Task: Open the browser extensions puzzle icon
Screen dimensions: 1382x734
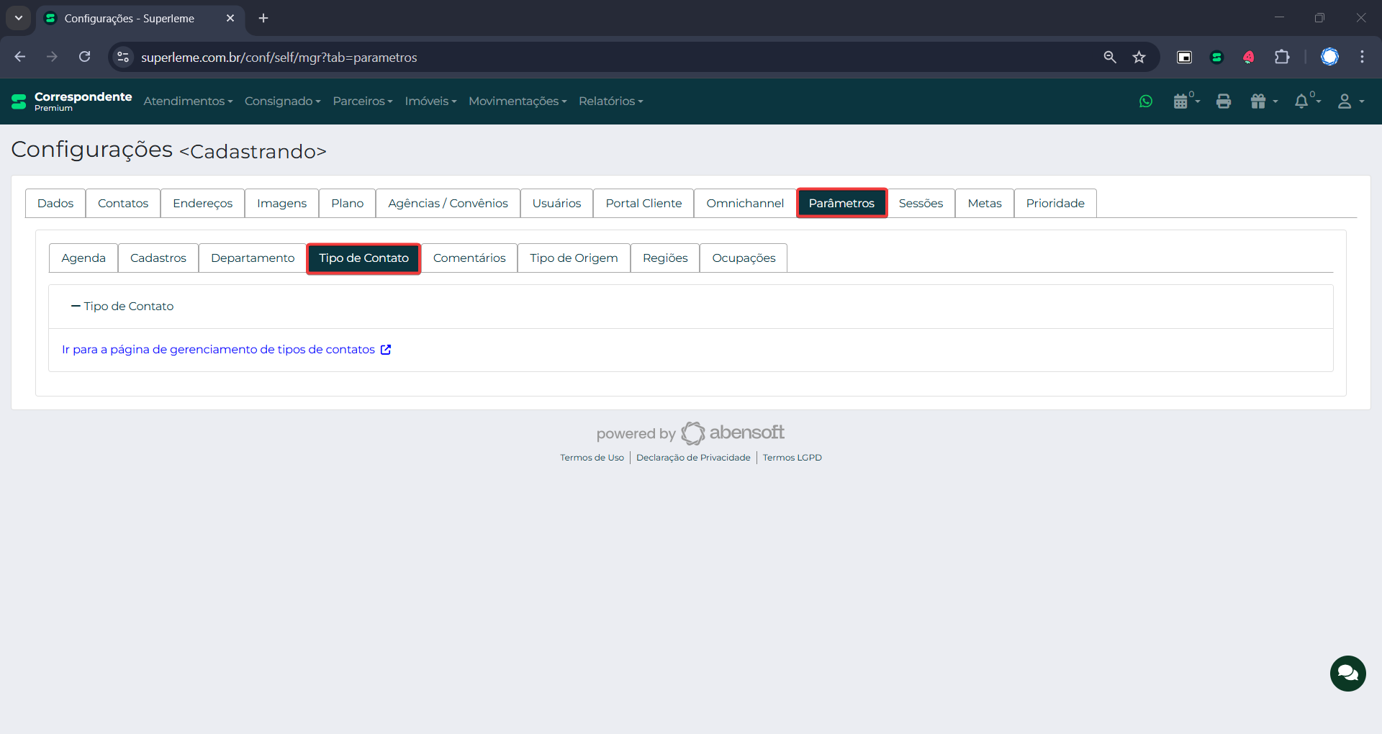Action: coord(1282,58)
